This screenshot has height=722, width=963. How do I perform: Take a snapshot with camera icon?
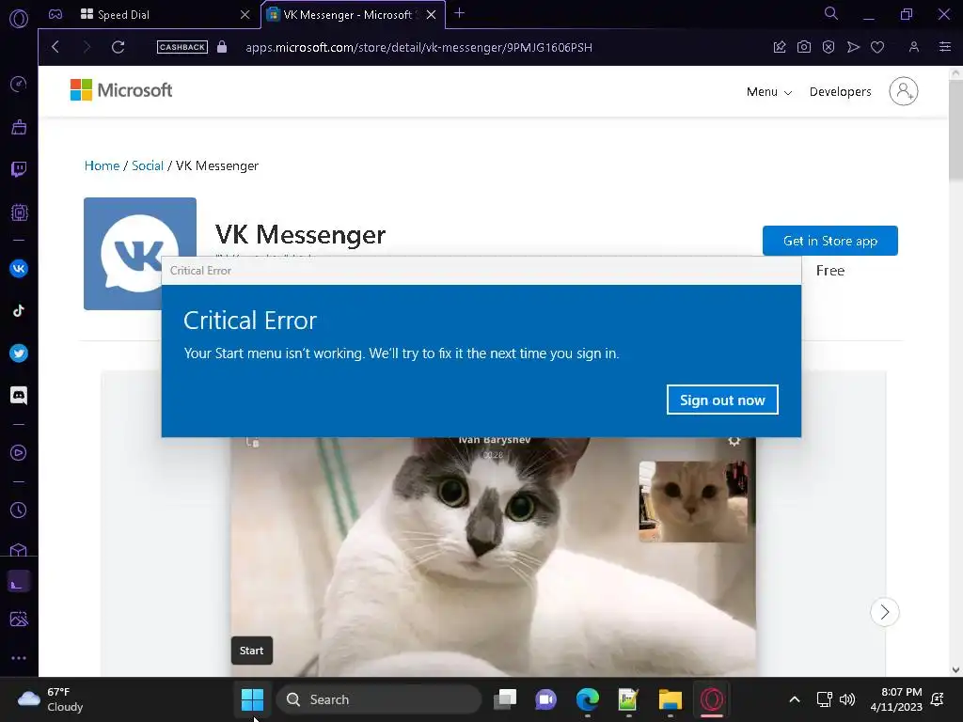[803, 47]
